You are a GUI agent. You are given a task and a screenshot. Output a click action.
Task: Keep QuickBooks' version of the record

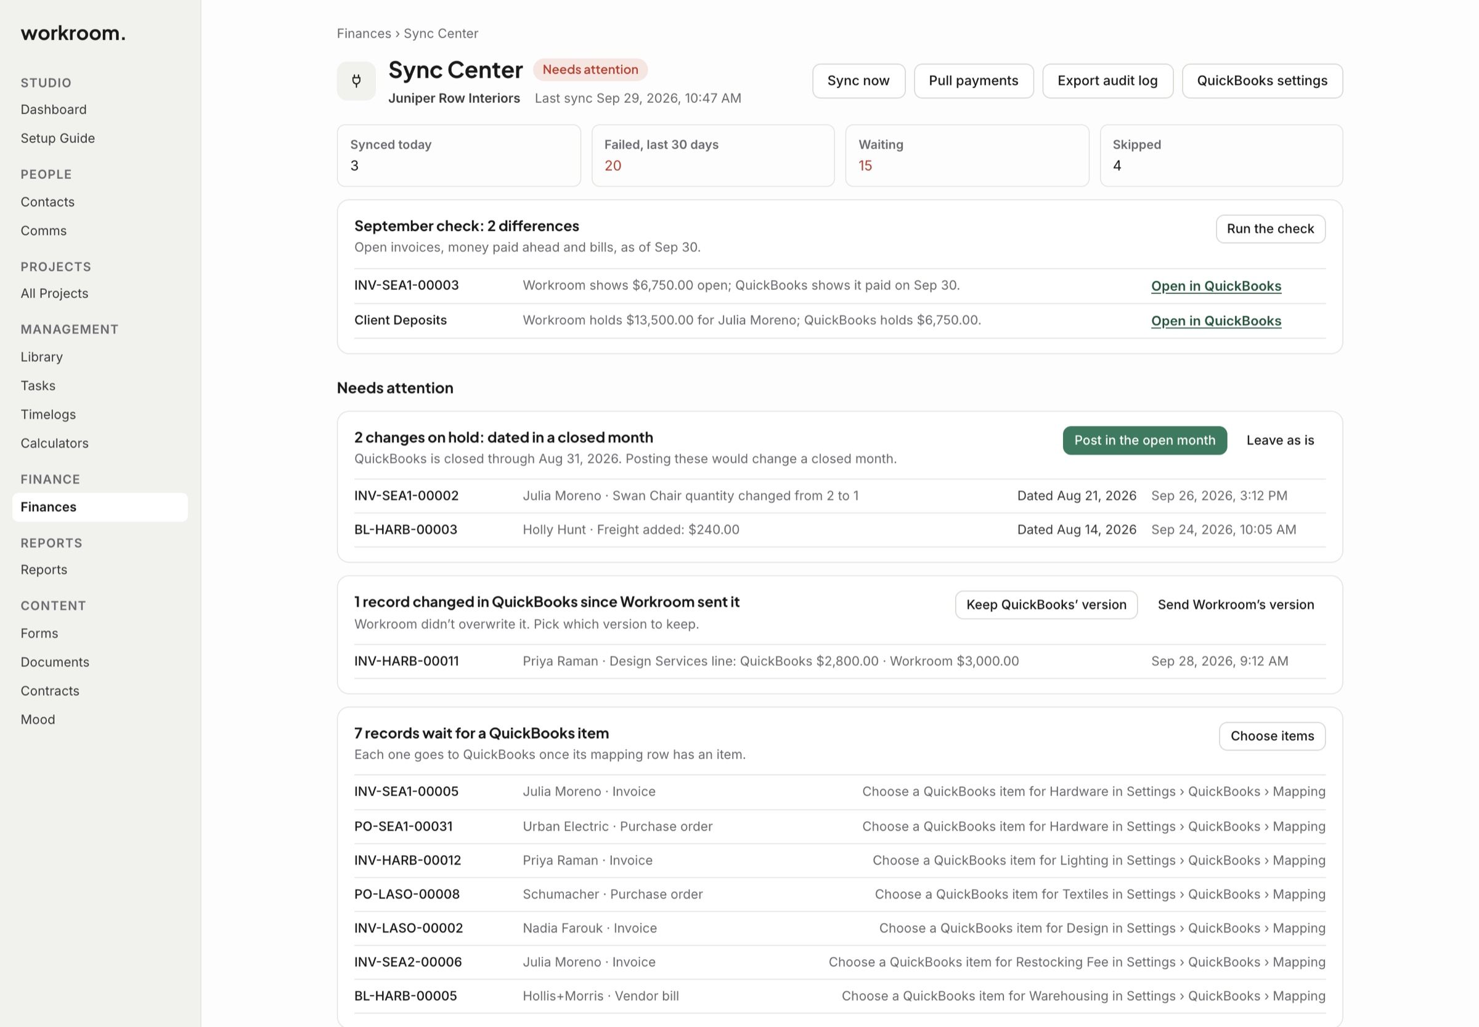[x=1046, y=604]
